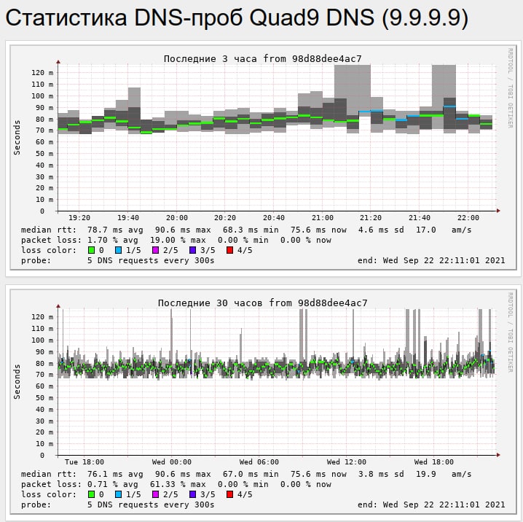Open the 3-hour DNS latency graph
523x522 pixels.
pyautogui.click(x=263, y=157)
